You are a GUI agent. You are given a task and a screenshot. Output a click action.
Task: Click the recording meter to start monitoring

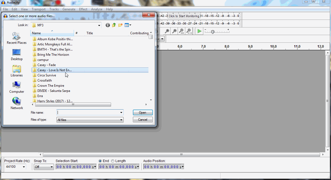tap(184, 16)
